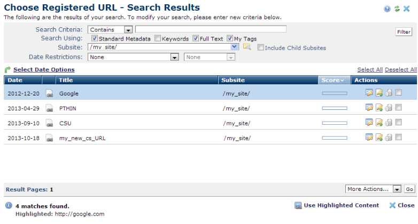The width and height of the screenshot is (418, 224).
Task: Click the trash can icon in CSU row
Action: [389, 123]
